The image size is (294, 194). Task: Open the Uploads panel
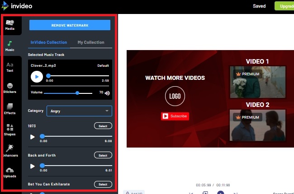[10, 173]
